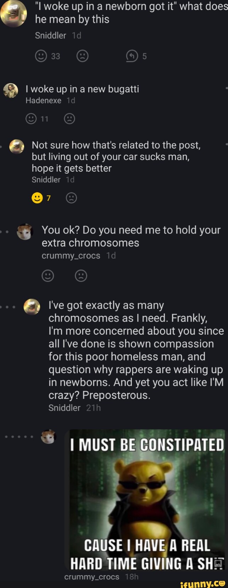
Task: Frown-react to the "new bugatti" comment
Action: 69,119
